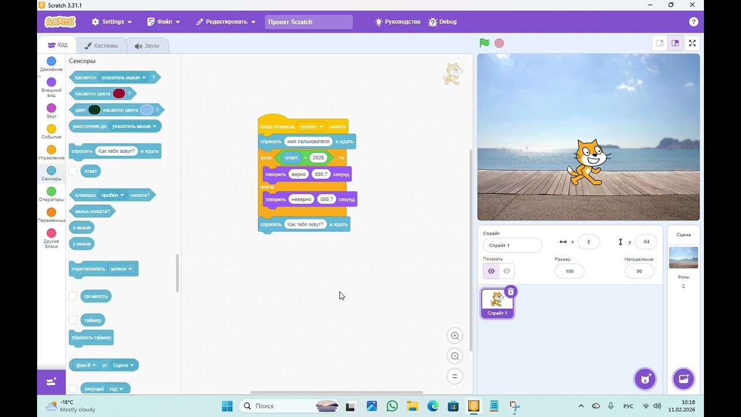Reset workspace zoom to default
Image resolution: width=741 pixels, height=417 pixels.
pyautogui.click(x=455, y=376)
